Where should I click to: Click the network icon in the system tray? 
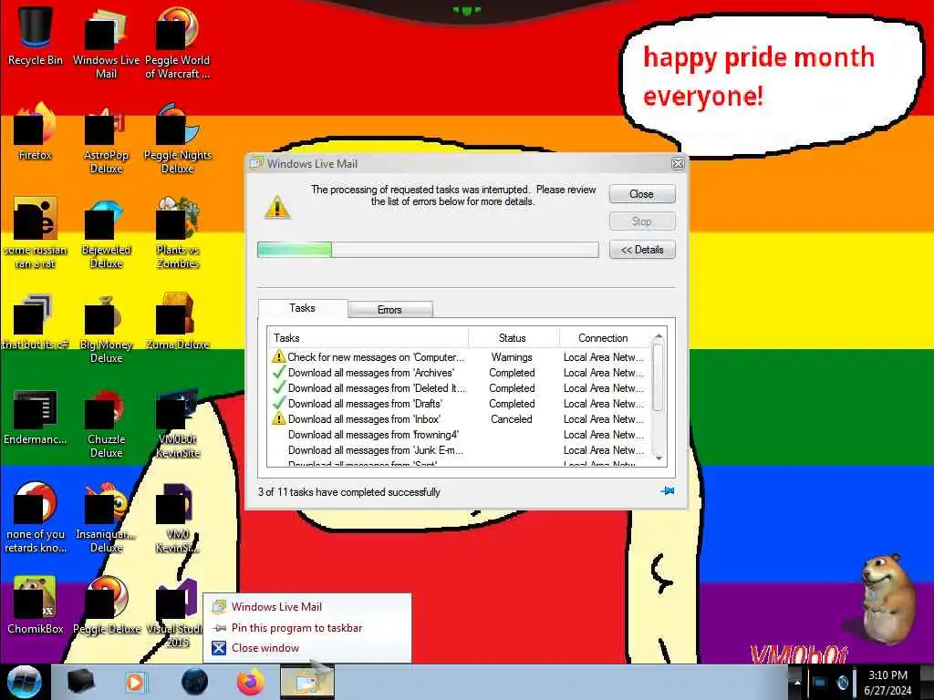click(x=820, y=683)
